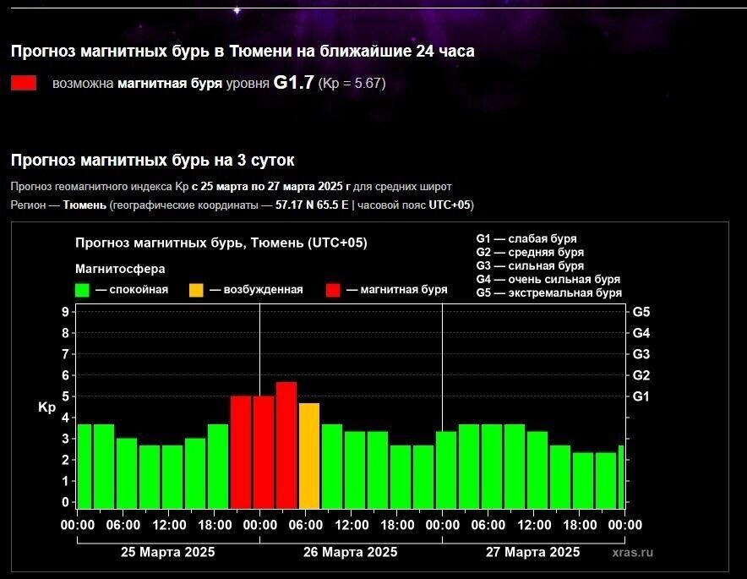
Task: Click the 'G3 — сильная буря' legend line
Action: (530, 266)
